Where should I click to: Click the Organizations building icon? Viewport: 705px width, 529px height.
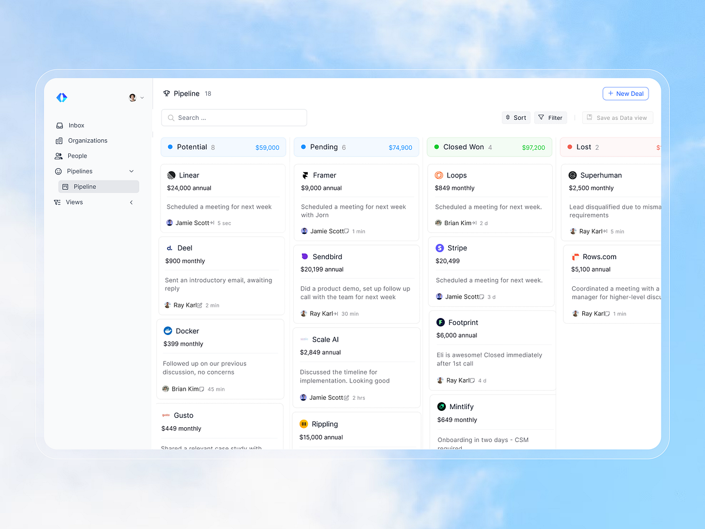click(x=59, y=140)
